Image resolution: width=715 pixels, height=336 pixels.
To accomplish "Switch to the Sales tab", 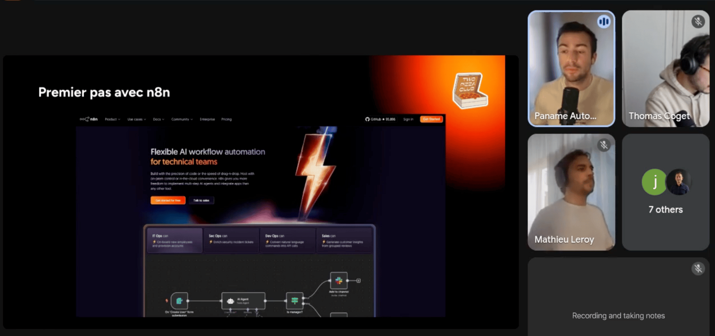I will click(x=344, y=240).
